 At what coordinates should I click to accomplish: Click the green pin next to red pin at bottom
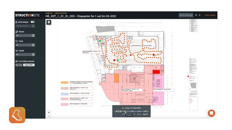point(117,60)
